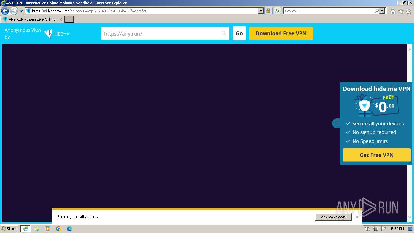Click the security lock icon
Image resolution: width=414 pixels, height=233 pixels.
coord(268,11)
